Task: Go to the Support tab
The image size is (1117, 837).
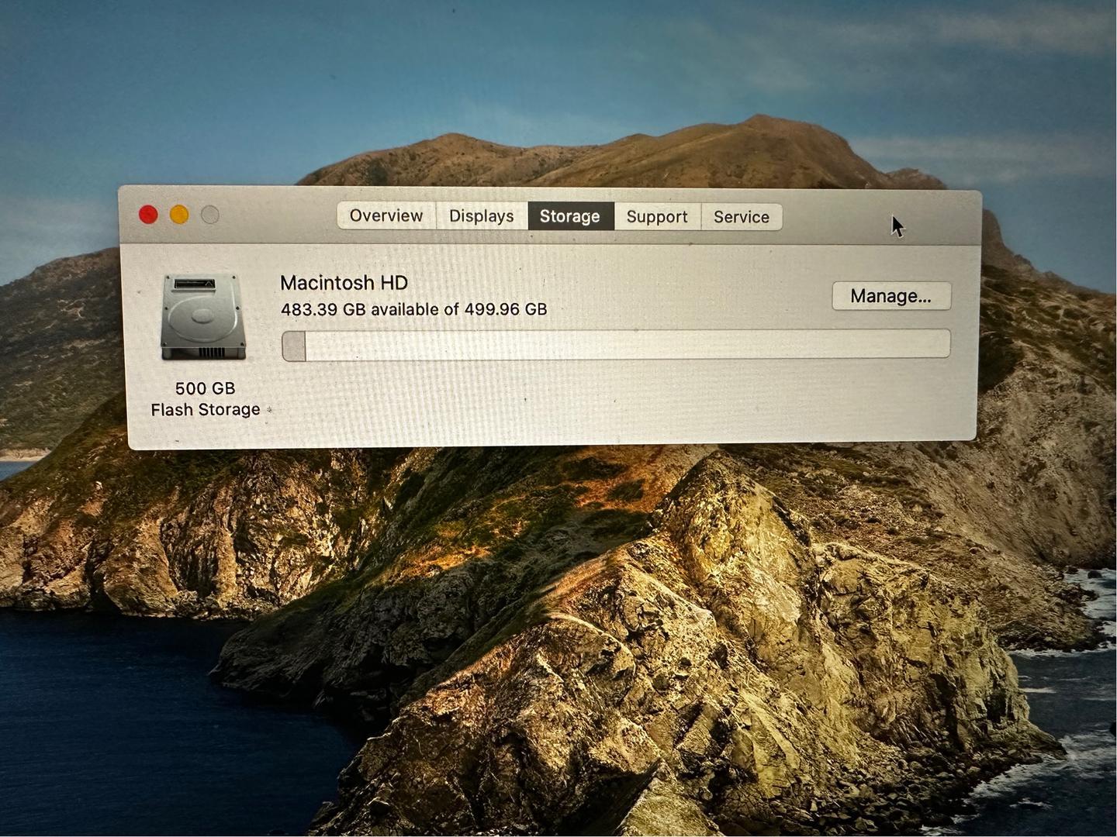Action: pyautogui.click(x=657, y=217)
